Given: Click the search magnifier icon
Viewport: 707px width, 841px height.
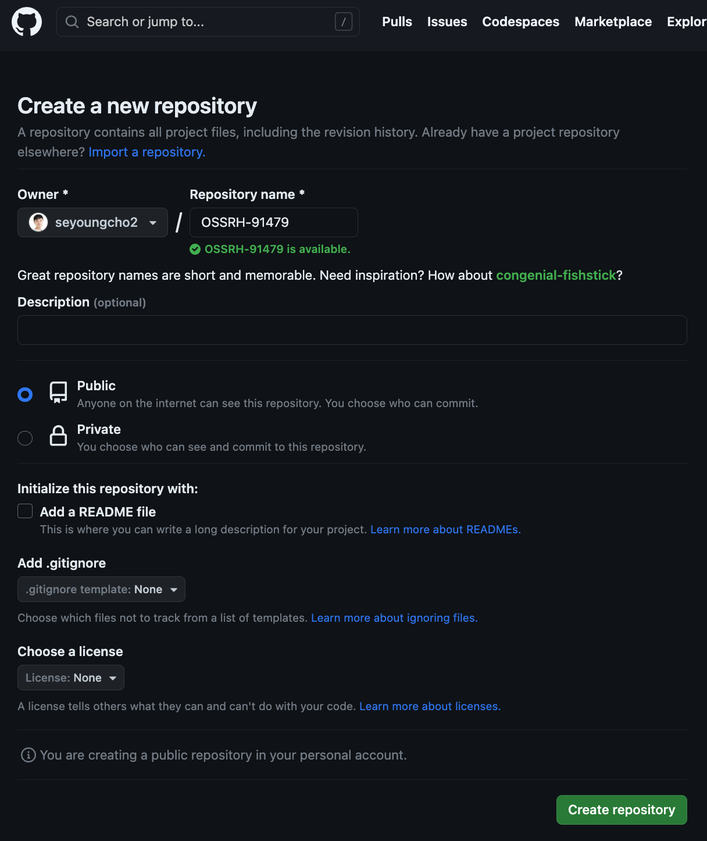Looking at the screenshot, I should (x=72, y=22).
